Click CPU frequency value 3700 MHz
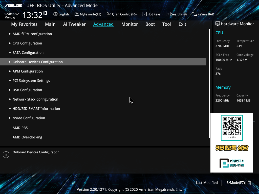 pos(222,46)
